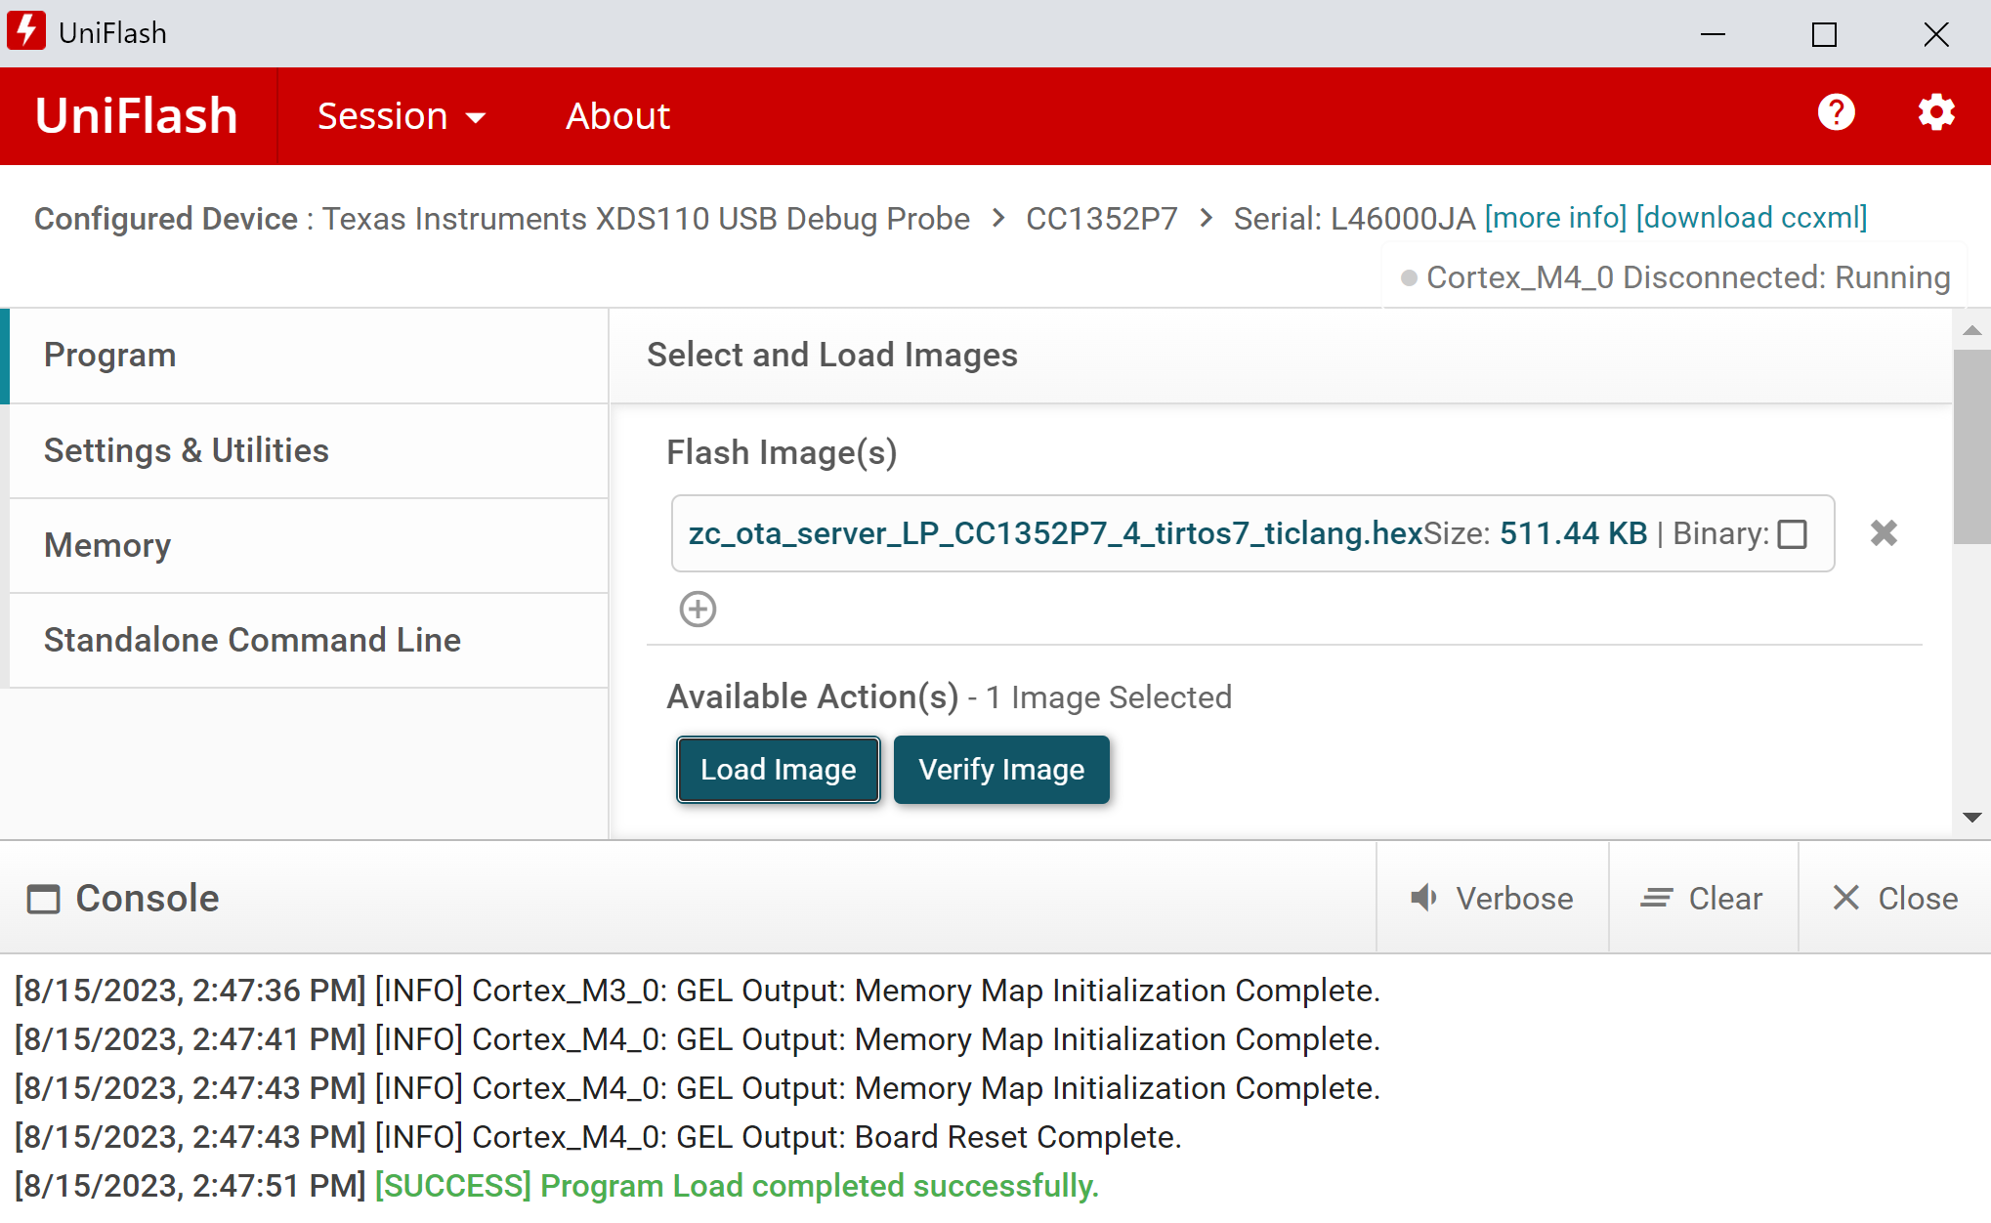Screen dimensions: 1991x1223
Task: Open Settings & Utilities tab
Action: (x=309, y=450)
